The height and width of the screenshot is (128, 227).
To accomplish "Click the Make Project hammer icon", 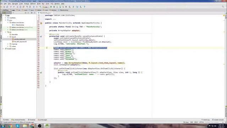I will coord(40,7).
